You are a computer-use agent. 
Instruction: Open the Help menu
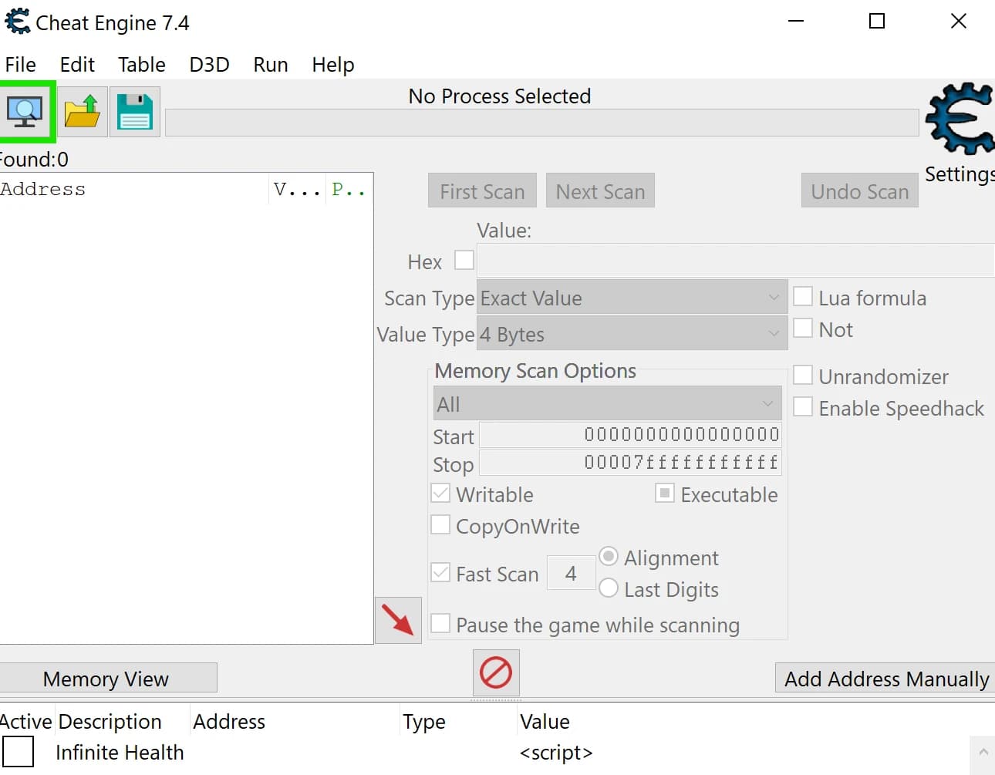(333, 65)
